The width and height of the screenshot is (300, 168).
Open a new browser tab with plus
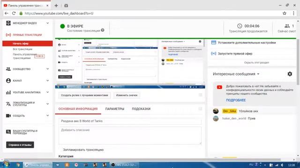click(x=56, y=6)
